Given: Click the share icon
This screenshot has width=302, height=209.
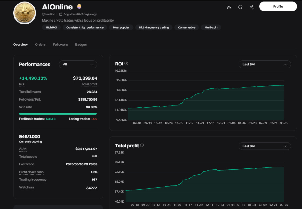Looking at the screenshot, I should point(252,7).
